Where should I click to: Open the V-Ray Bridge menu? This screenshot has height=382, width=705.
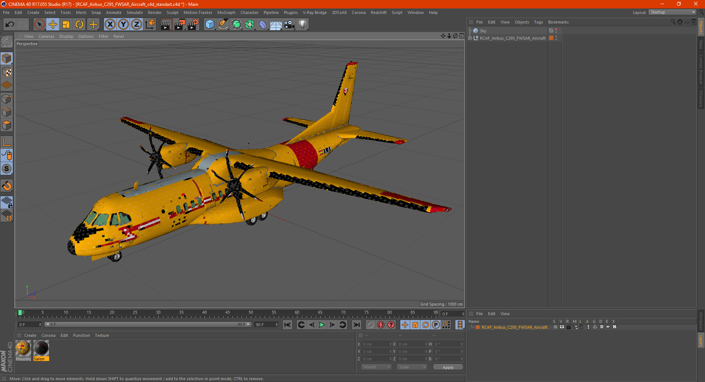315,12
